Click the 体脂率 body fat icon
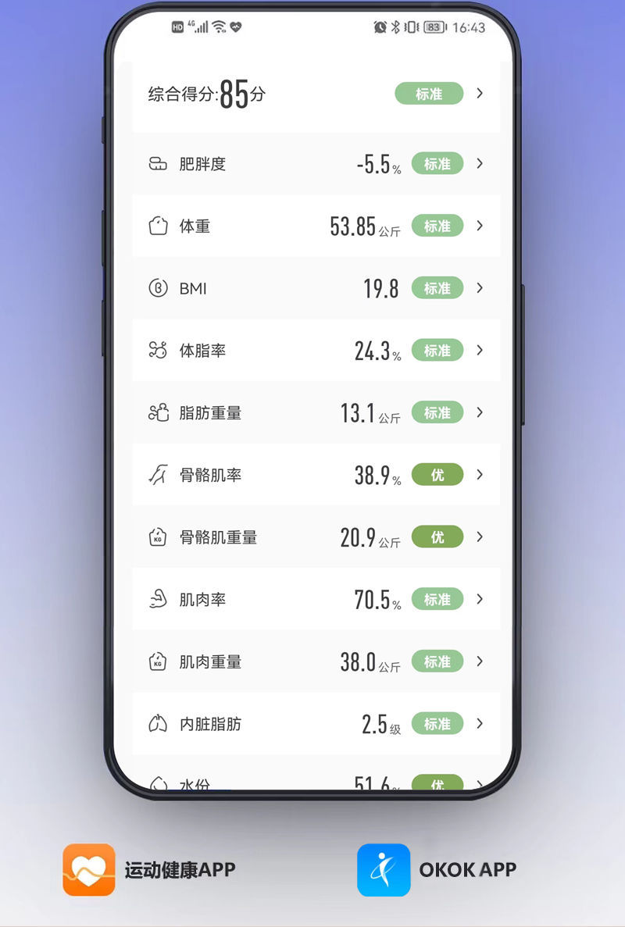The image size is (625, 927). (x=158, y=351)
